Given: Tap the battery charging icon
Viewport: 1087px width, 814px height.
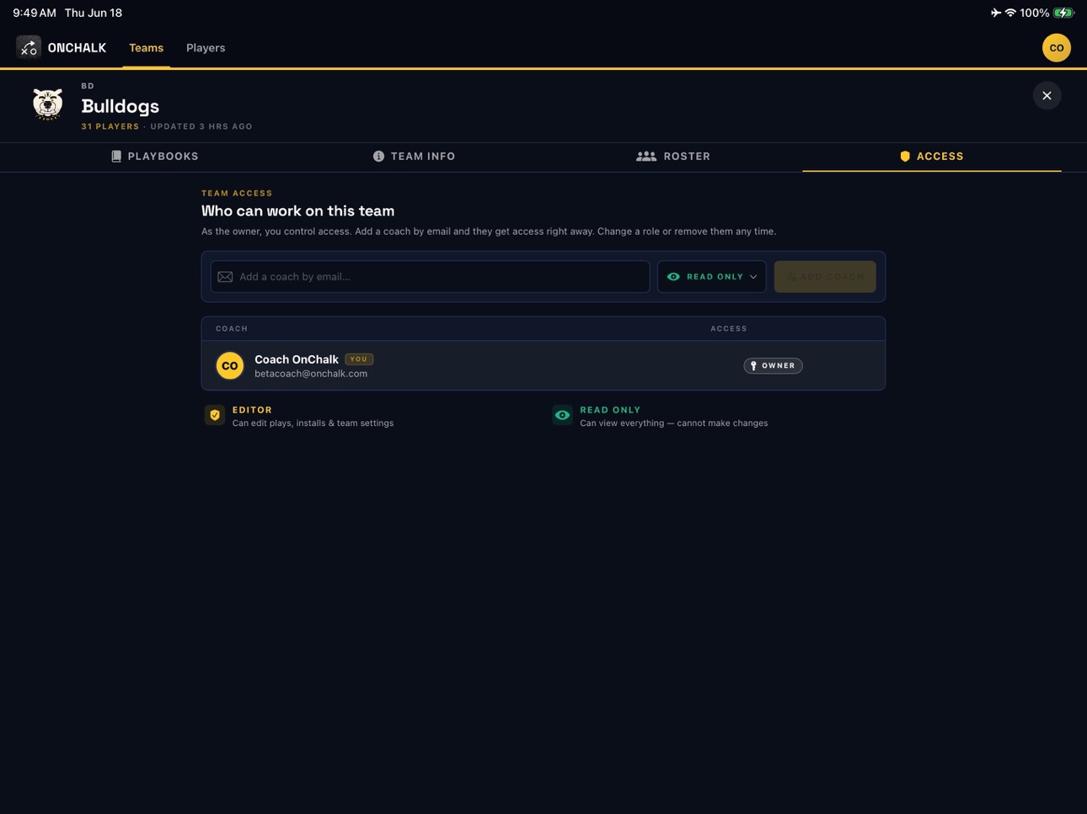Looking at the screenshot, I should (1063, 13).
